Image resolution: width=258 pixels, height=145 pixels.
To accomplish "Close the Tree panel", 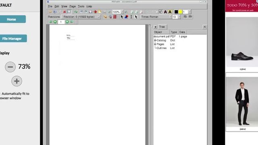I will (x=205, y=27).
